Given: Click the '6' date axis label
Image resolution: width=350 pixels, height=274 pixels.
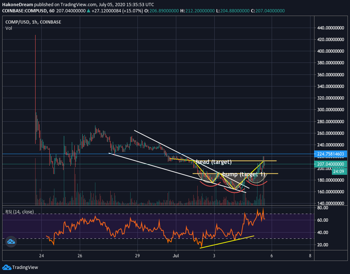Looking at the screenshot, I should pos(272,256).
